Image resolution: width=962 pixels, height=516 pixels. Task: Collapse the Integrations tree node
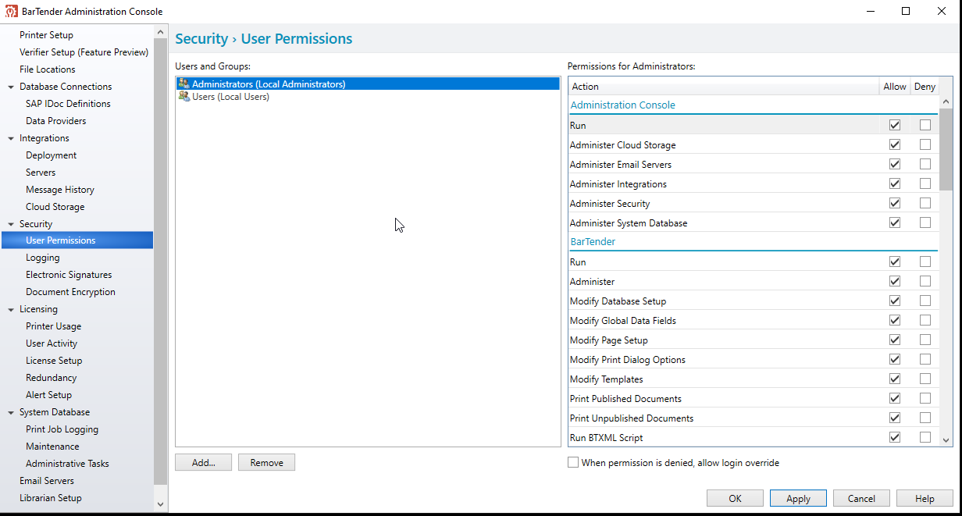[11, 138]
